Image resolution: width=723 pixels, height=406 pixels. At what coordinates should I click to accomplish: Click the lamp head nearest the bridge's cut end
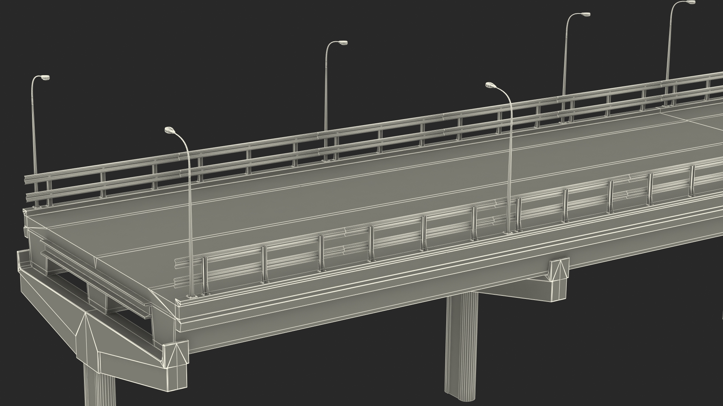(x=170, y=130)
